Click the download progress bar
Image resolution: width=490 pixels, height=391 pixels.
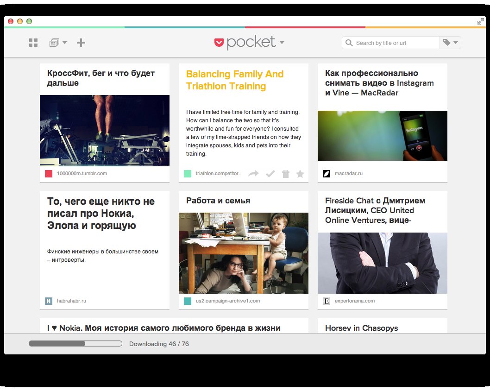pos(75,343)
